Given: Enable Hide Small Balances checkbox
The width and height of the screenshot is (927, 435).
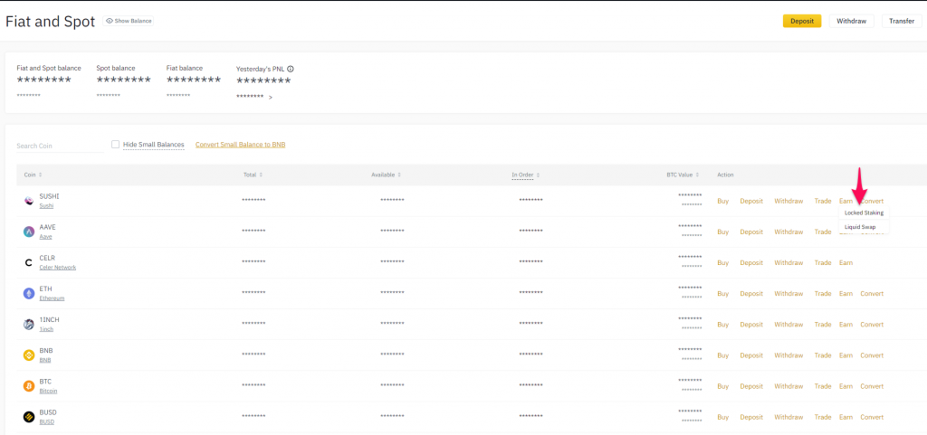Looking at the screenshot, I should click(x=115, y=144).
